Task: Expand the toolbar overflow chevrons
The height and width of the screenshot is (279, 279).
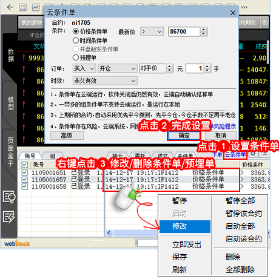Action: 244,7
